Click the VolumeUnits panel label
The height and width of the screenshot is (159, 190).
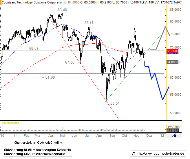click(x=10, y=123)
